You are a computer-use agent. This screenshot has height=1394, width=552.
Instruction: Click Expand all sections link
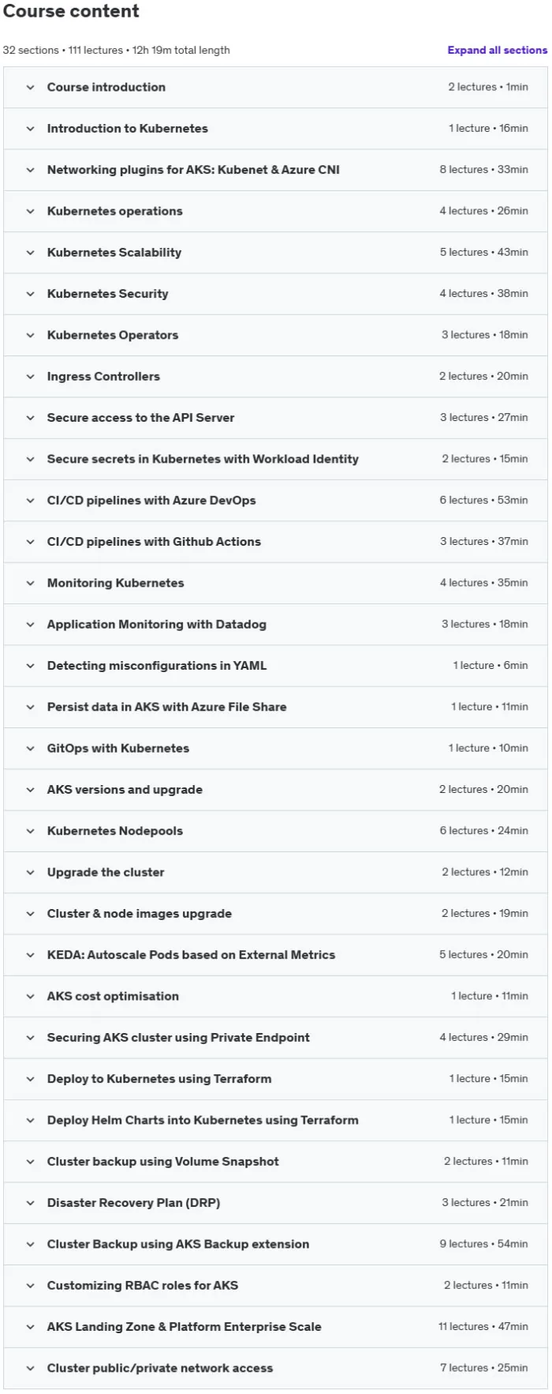pyautogui.click(x=497, y=50)
